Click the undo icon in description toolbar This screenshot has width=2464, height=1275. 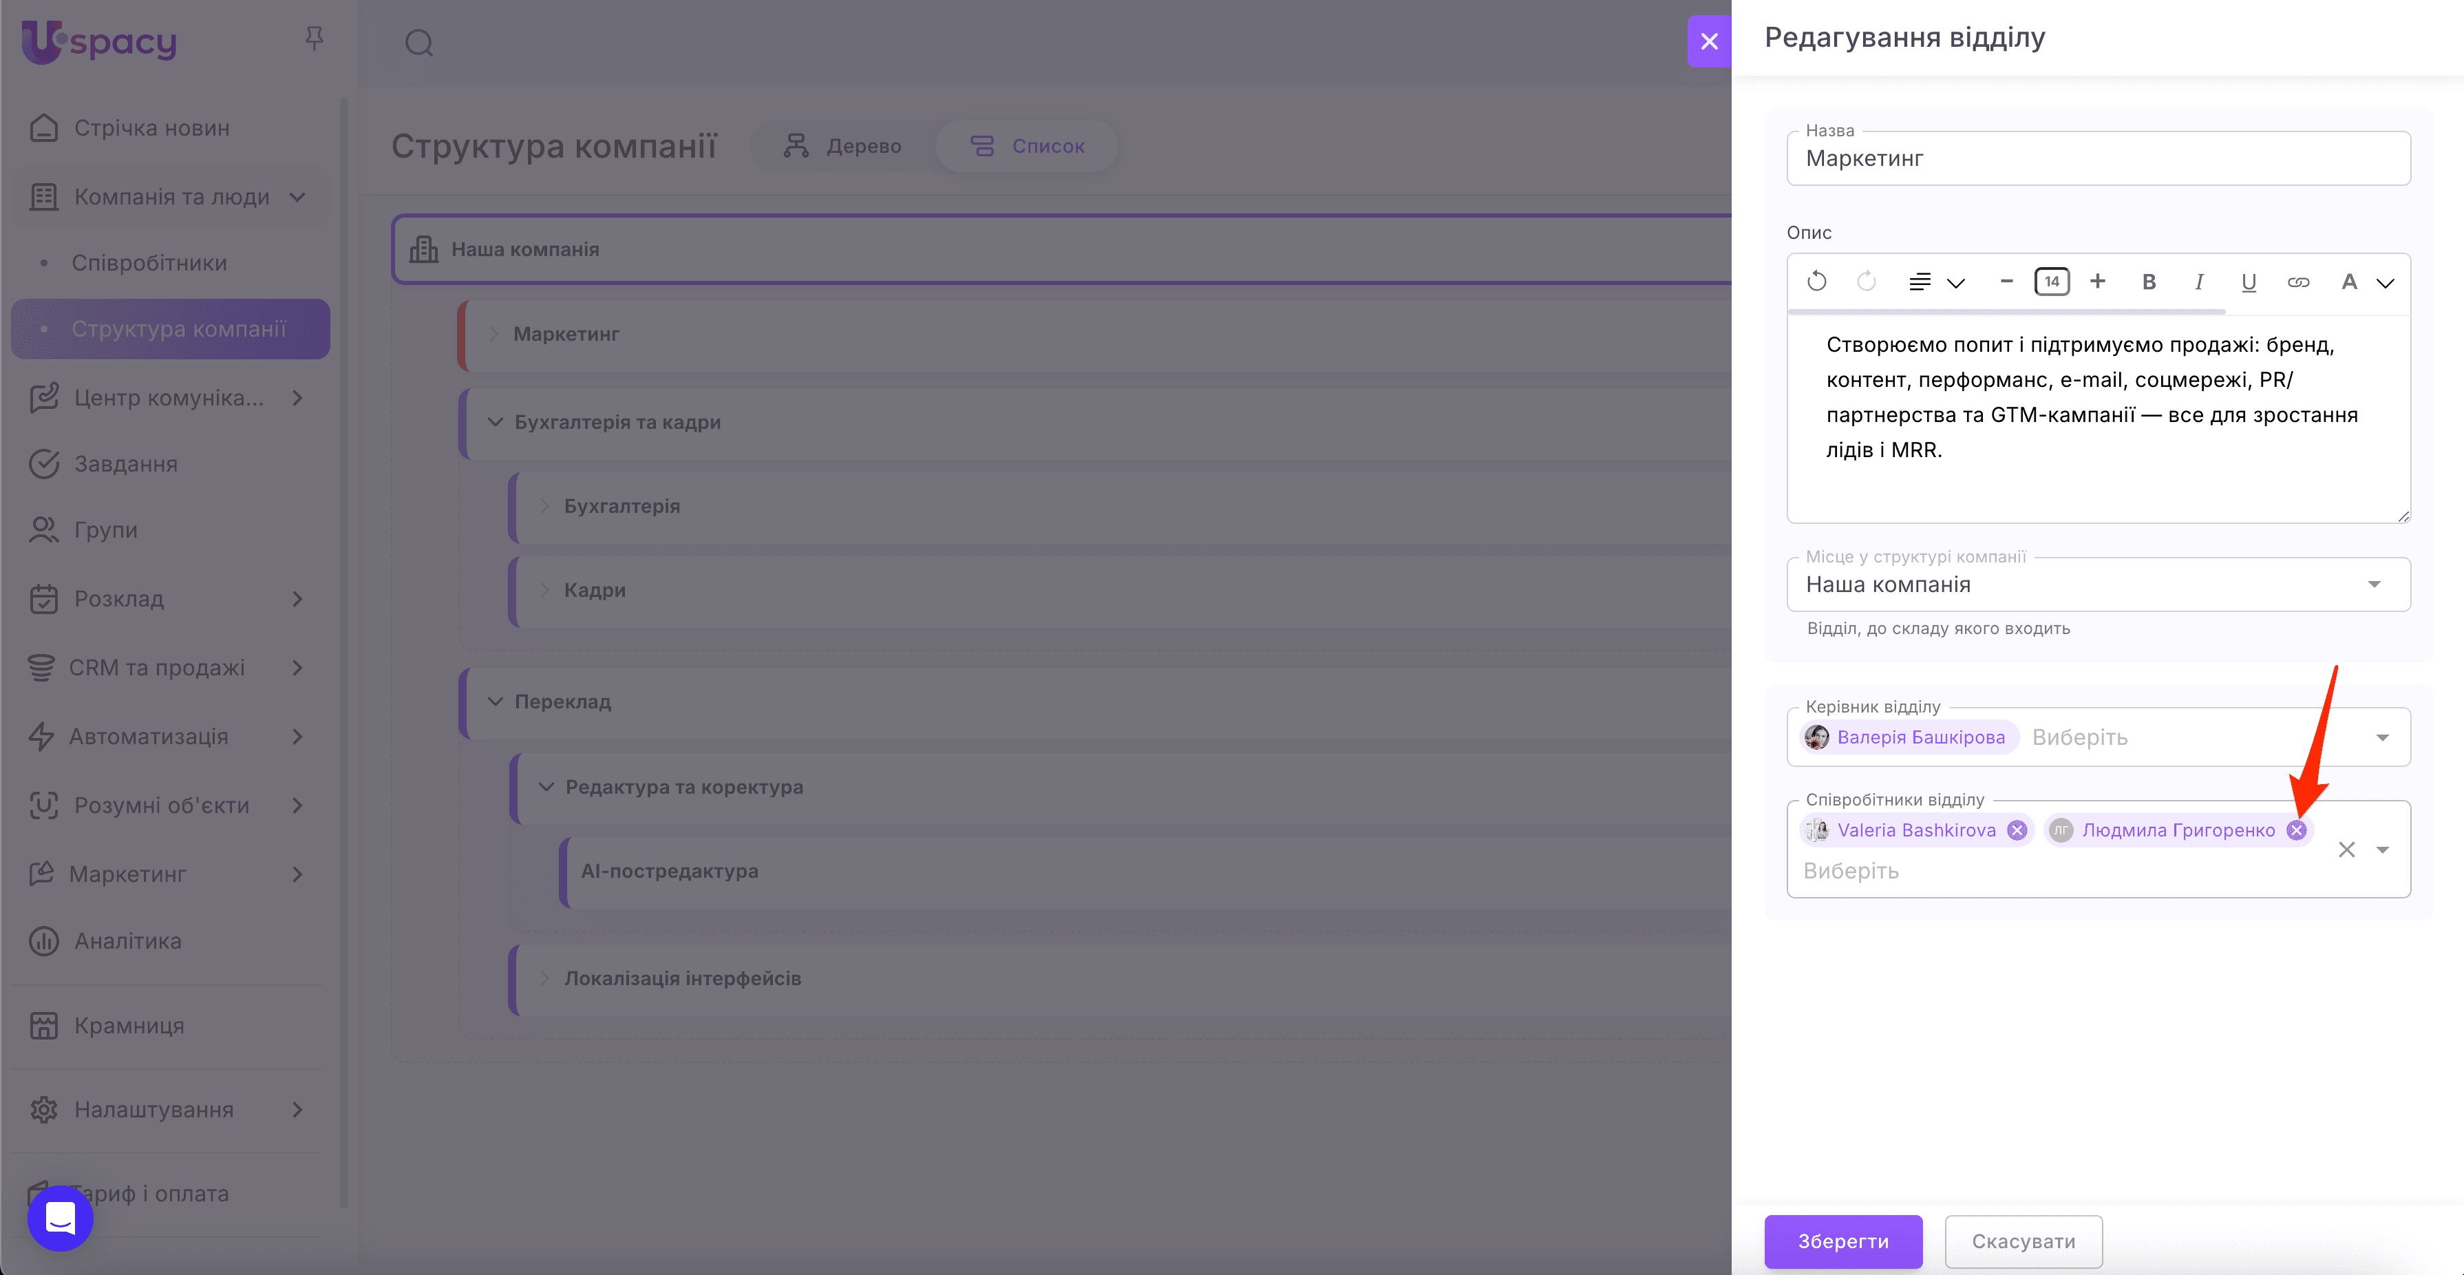(x=1816, y=281)
